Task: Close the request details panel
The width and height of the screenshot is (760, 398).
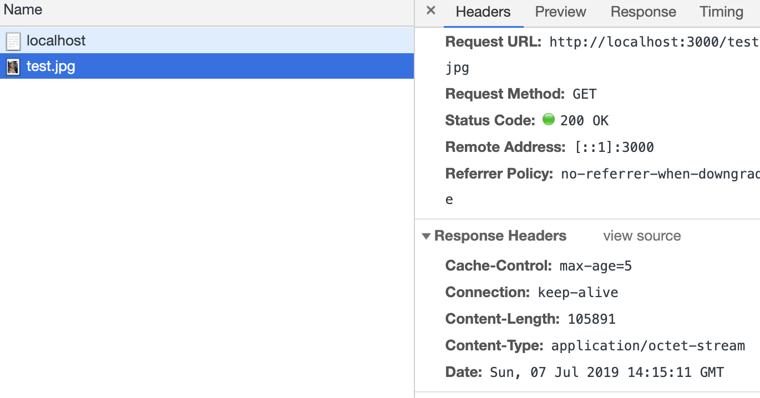Action: pyautogui.click(x=430, y=11)
